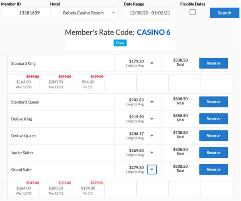241x201 pixels.
Task: Select the Standard King $94.00 Fri 1/1 cell
Action: pyautogui.click(x=88, y=83)
